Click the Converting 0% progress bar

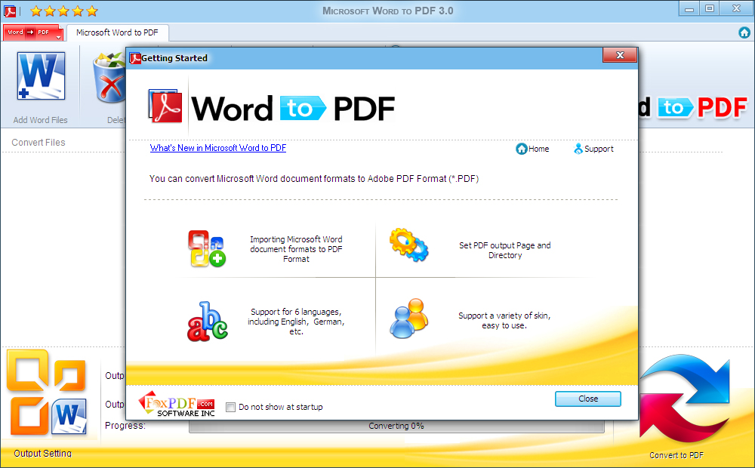click(396, 426)
